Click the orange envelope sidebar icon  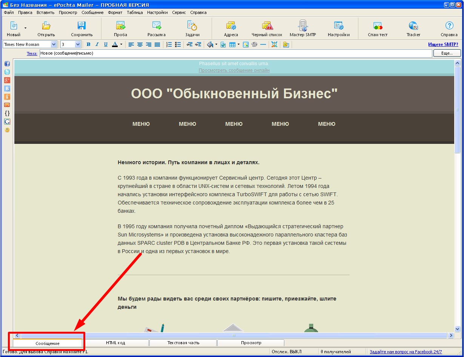pos(7,105)
